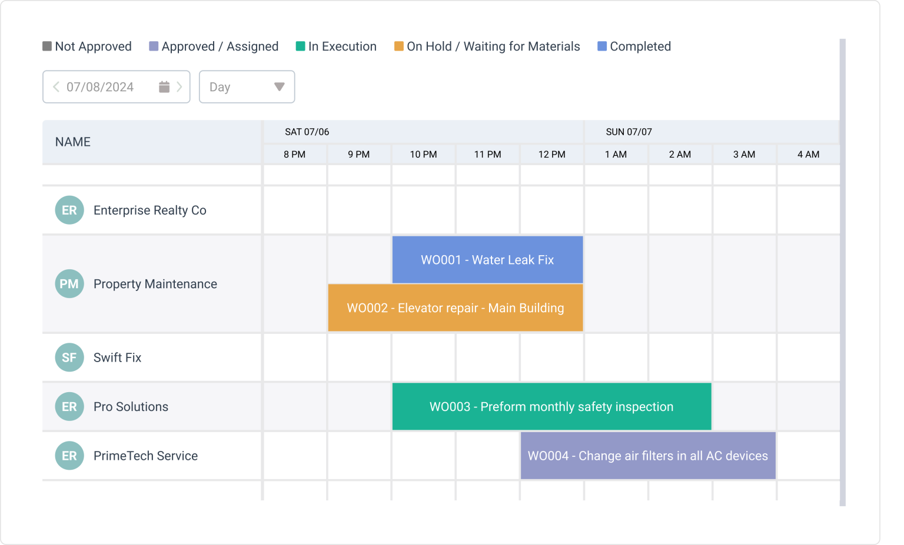Click the date input field showing 07/08/2024

click(100, 86)
